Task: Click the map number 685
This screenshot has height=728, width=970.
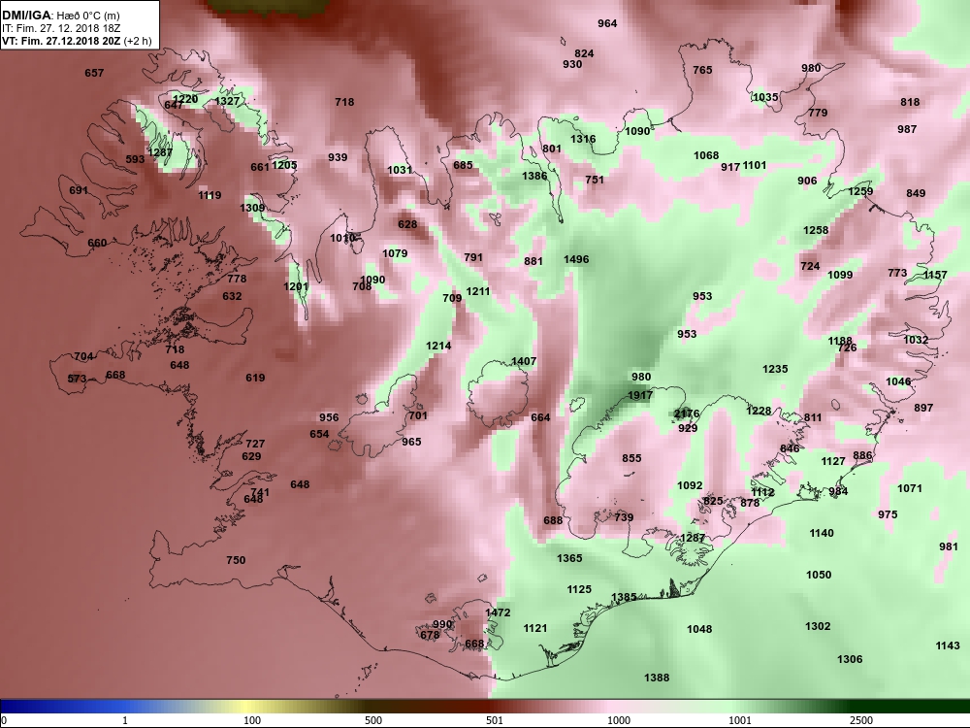Action: click(x=463, y=165)
